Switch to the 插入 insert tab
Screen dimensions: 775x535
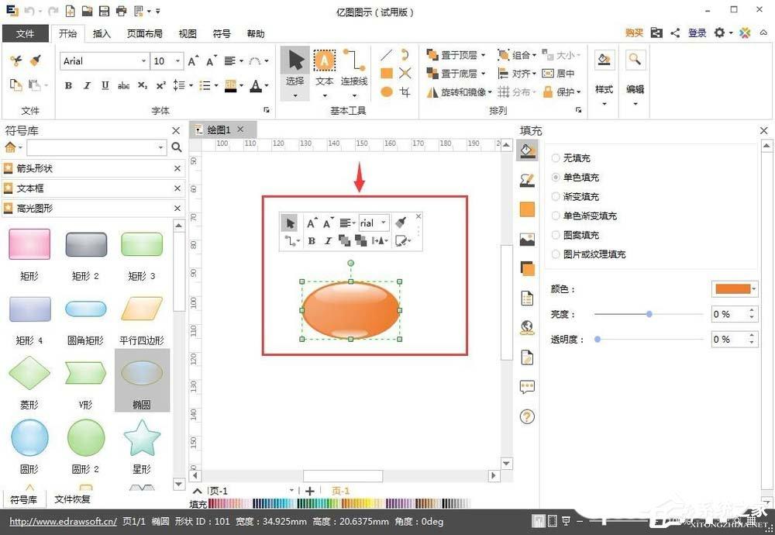[x=102, y=33]
